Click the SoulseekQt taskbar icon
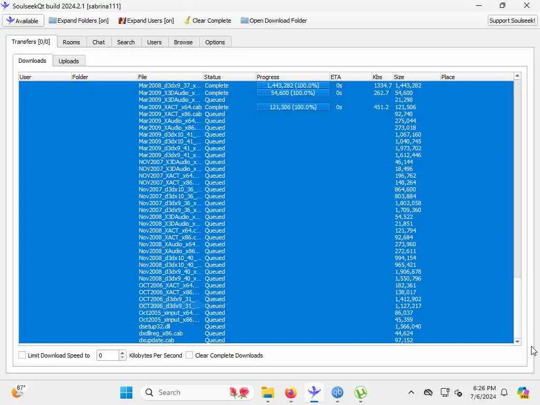Viewport: 540px width, 405px height. pos(314,392)
